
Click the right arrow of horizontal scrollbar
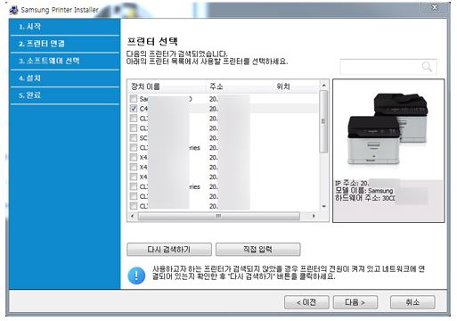[314, 216]
